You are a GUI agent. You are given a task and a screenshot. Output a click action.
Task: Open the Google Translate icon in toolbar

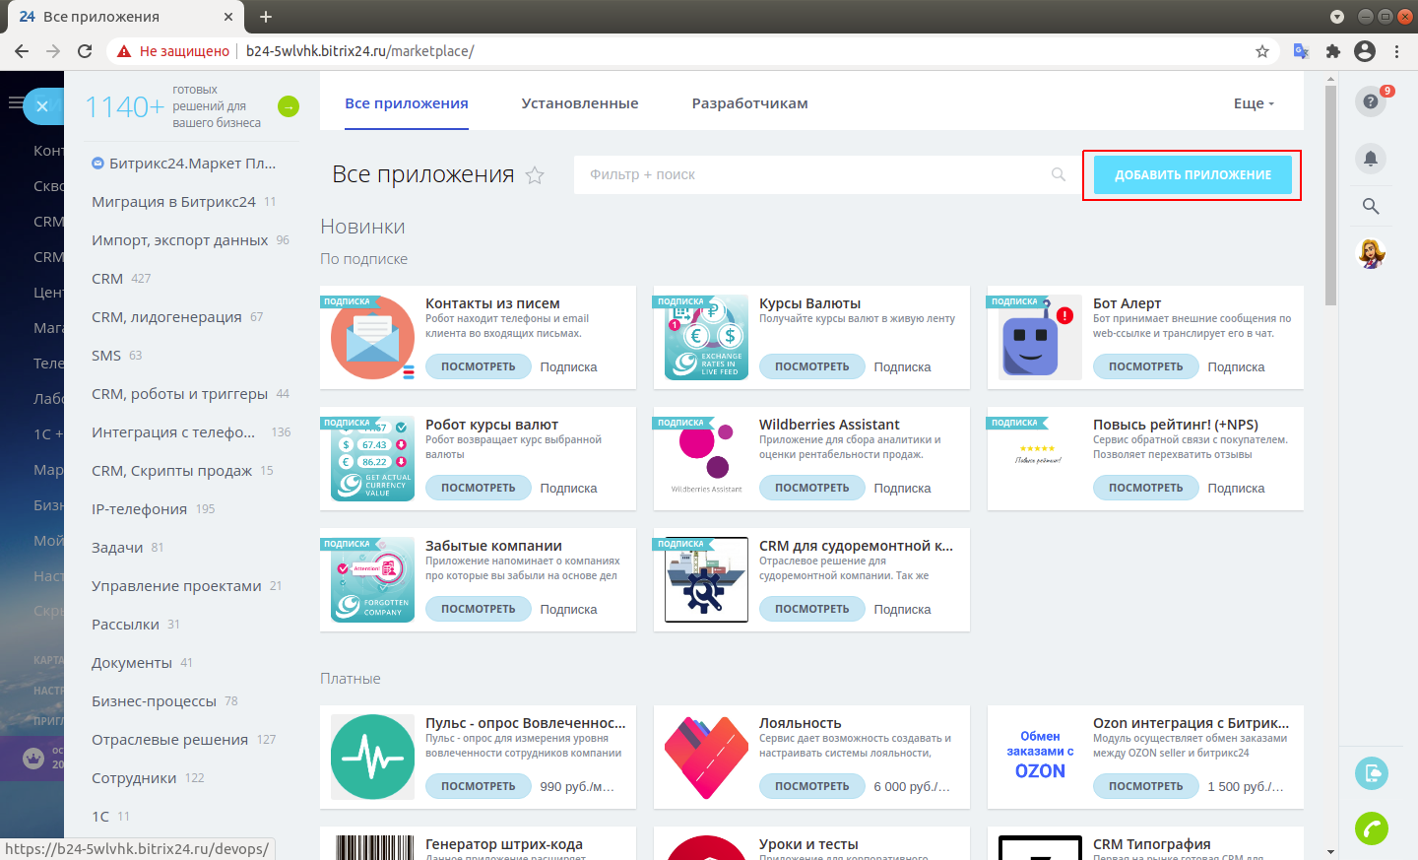(x=1301, y=51)
